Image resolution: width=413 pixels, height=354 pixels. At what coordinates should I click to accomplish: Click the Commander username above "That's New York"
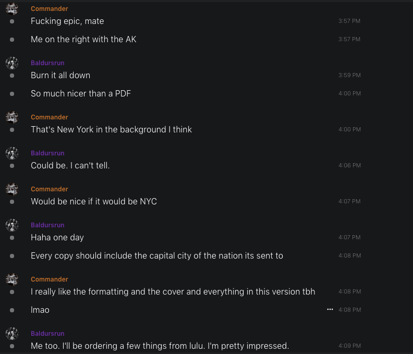49,117
